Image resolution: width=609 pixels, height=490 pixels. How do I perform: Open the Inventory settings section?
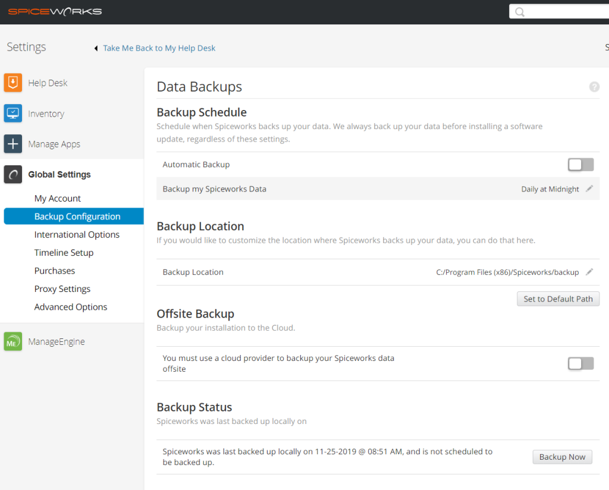click(46, 114)
